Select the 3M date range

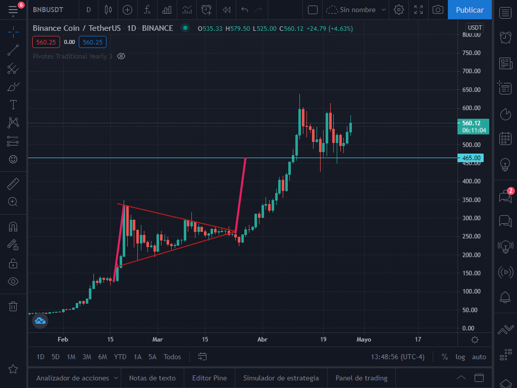pyautogui.click(x=87, y=357)
